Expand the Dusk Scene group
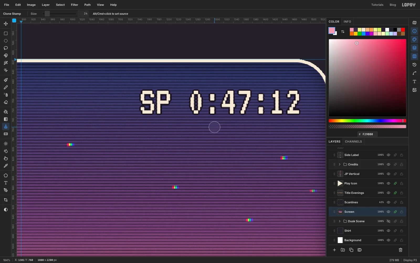The image size is (420, 263). (340, 221)
